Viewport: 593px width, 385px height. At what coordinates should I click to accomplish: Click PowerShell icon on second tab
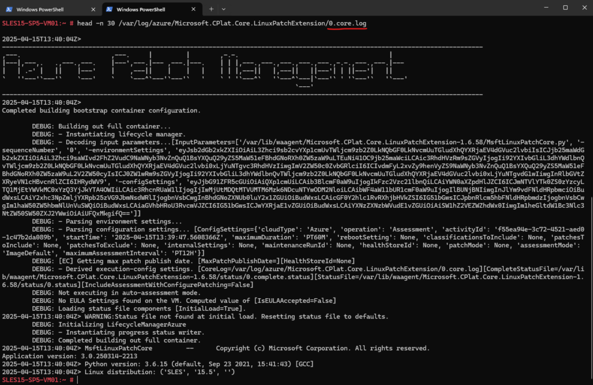click(x=109, y=9)
